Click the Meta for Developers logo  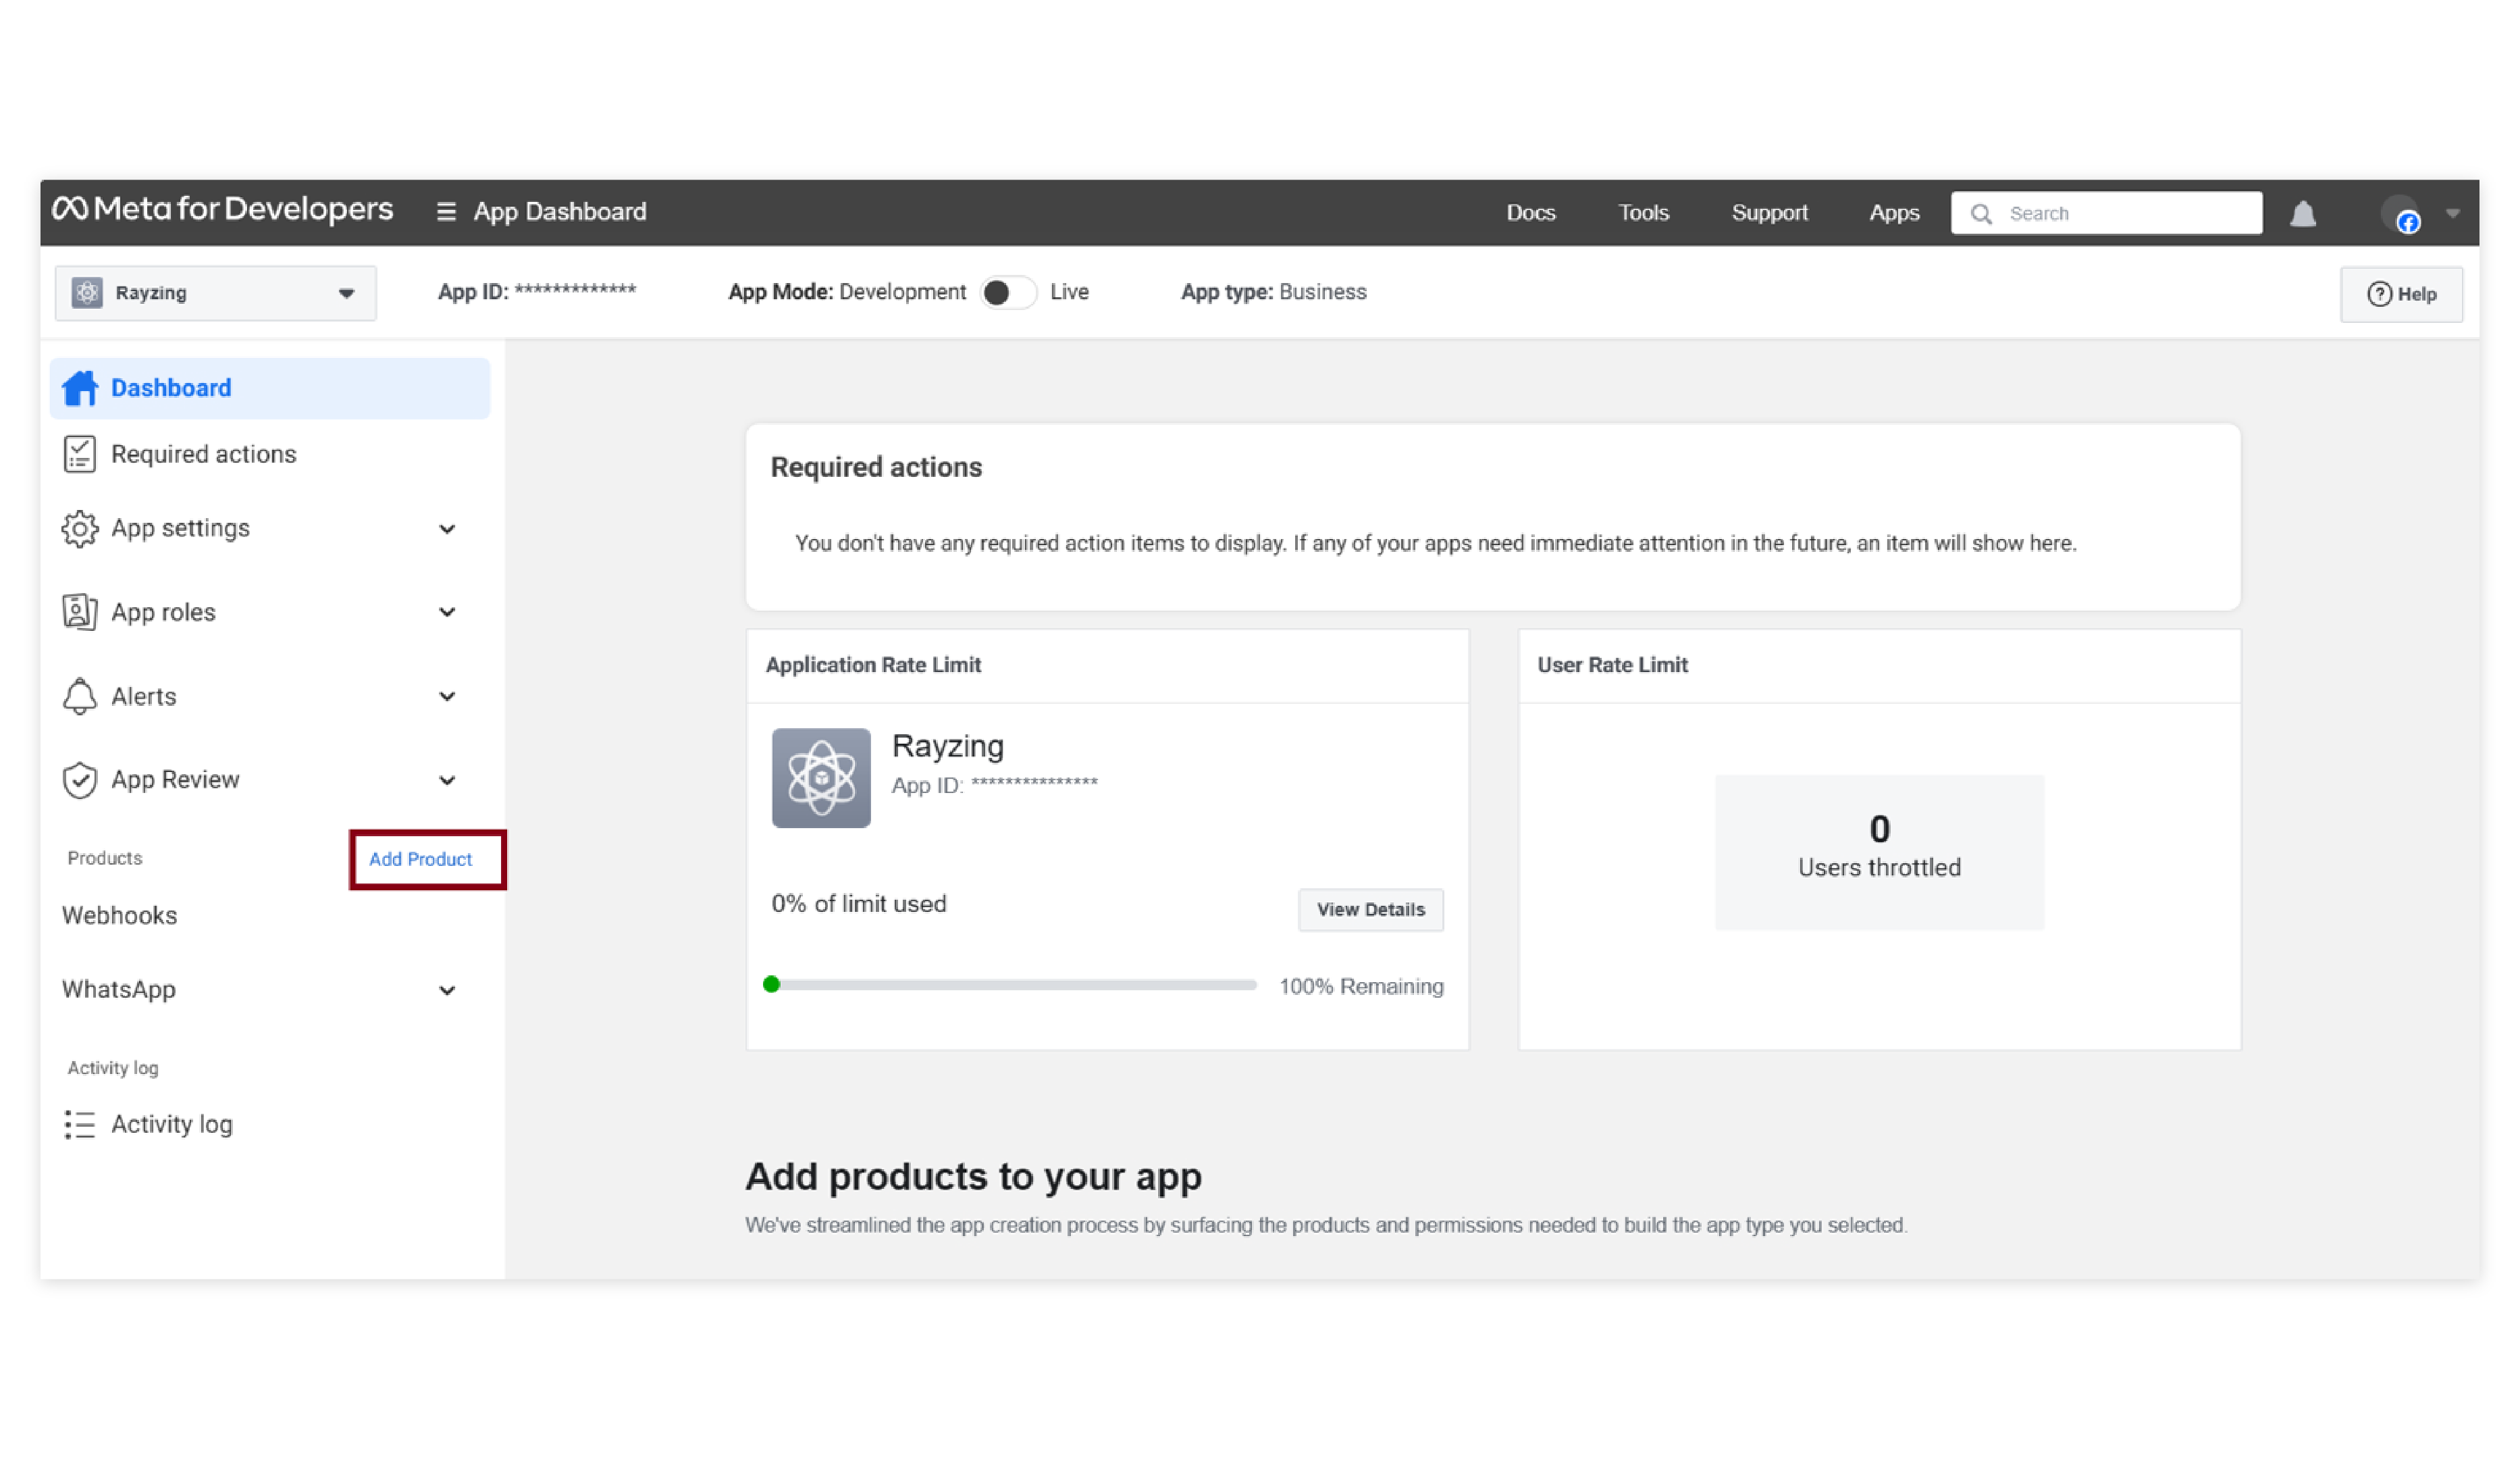click(x=222, y=209)
